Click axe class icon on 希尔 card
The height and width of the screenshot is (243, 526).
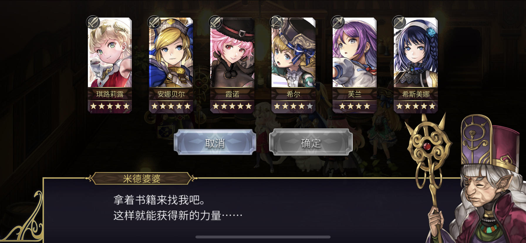tap(276, 22)
